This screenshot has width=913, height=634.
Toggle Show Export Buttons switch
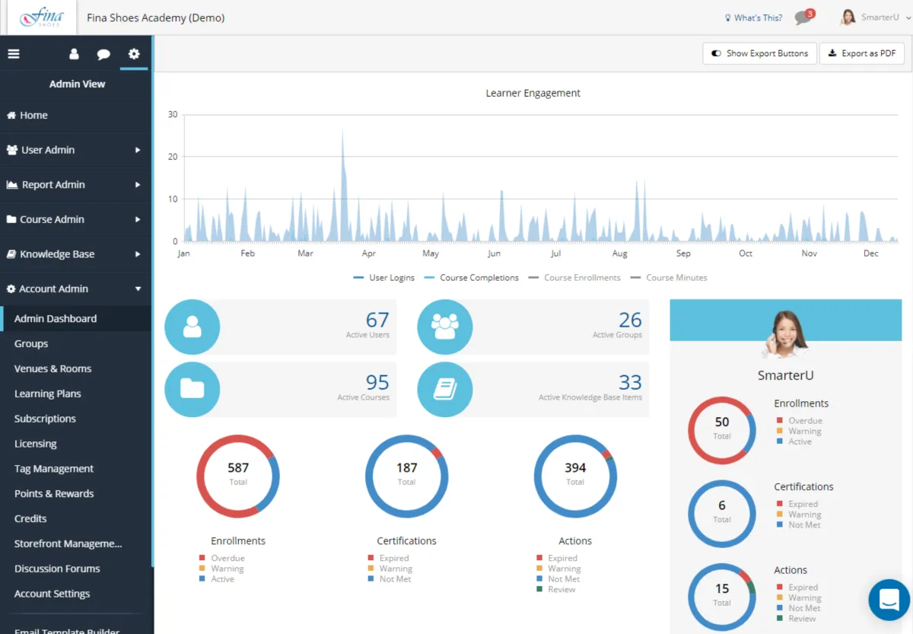(760, 53)
